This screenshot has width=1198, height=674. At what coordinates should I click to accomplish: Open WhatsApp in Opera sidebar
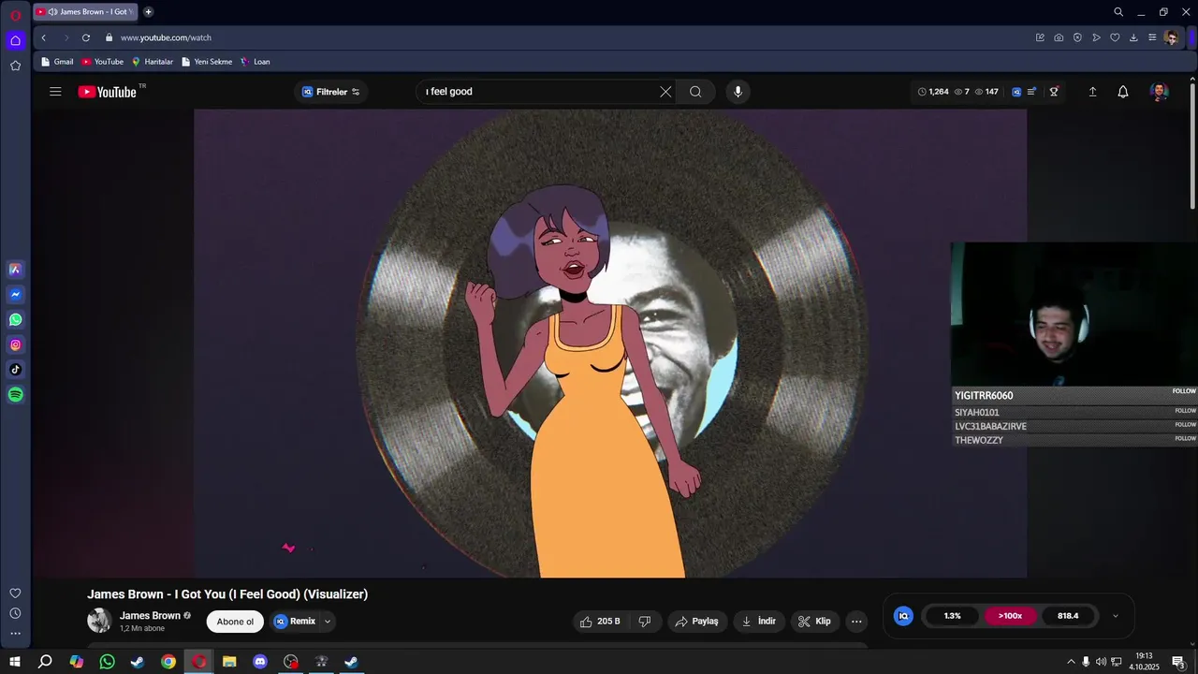point(15,320)
